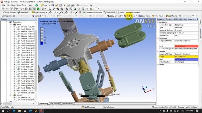Click the Configure joint icon

pyautogui.click(x=171, y=16)
